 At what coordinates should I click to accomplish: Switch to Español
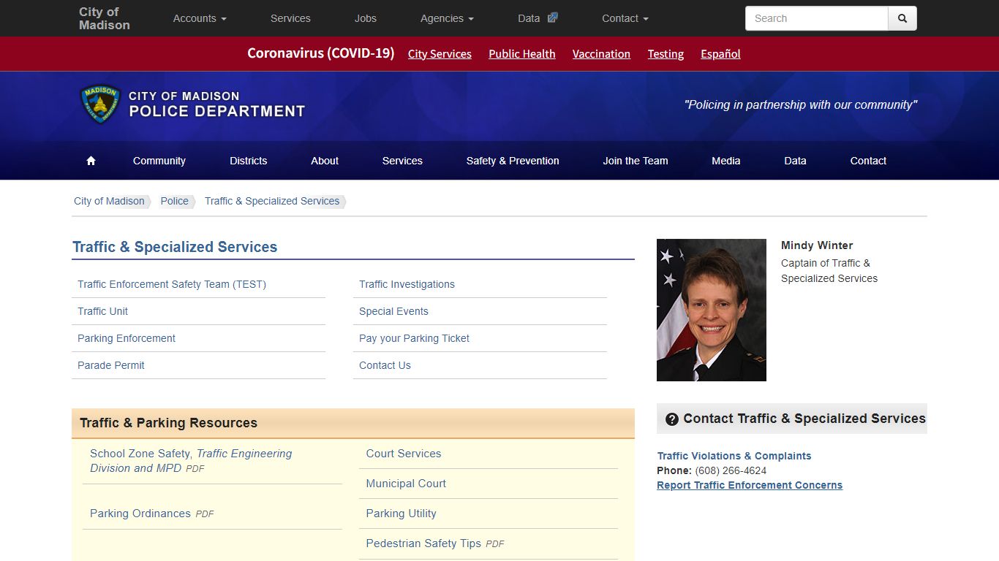(x=720, y=54)
